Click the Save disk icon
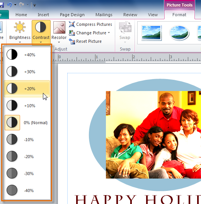Screen dimensions: 201x204 [x=2, y=5]
